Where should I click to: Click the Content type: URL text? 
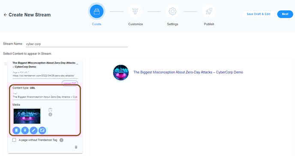[x=24, y=88]
